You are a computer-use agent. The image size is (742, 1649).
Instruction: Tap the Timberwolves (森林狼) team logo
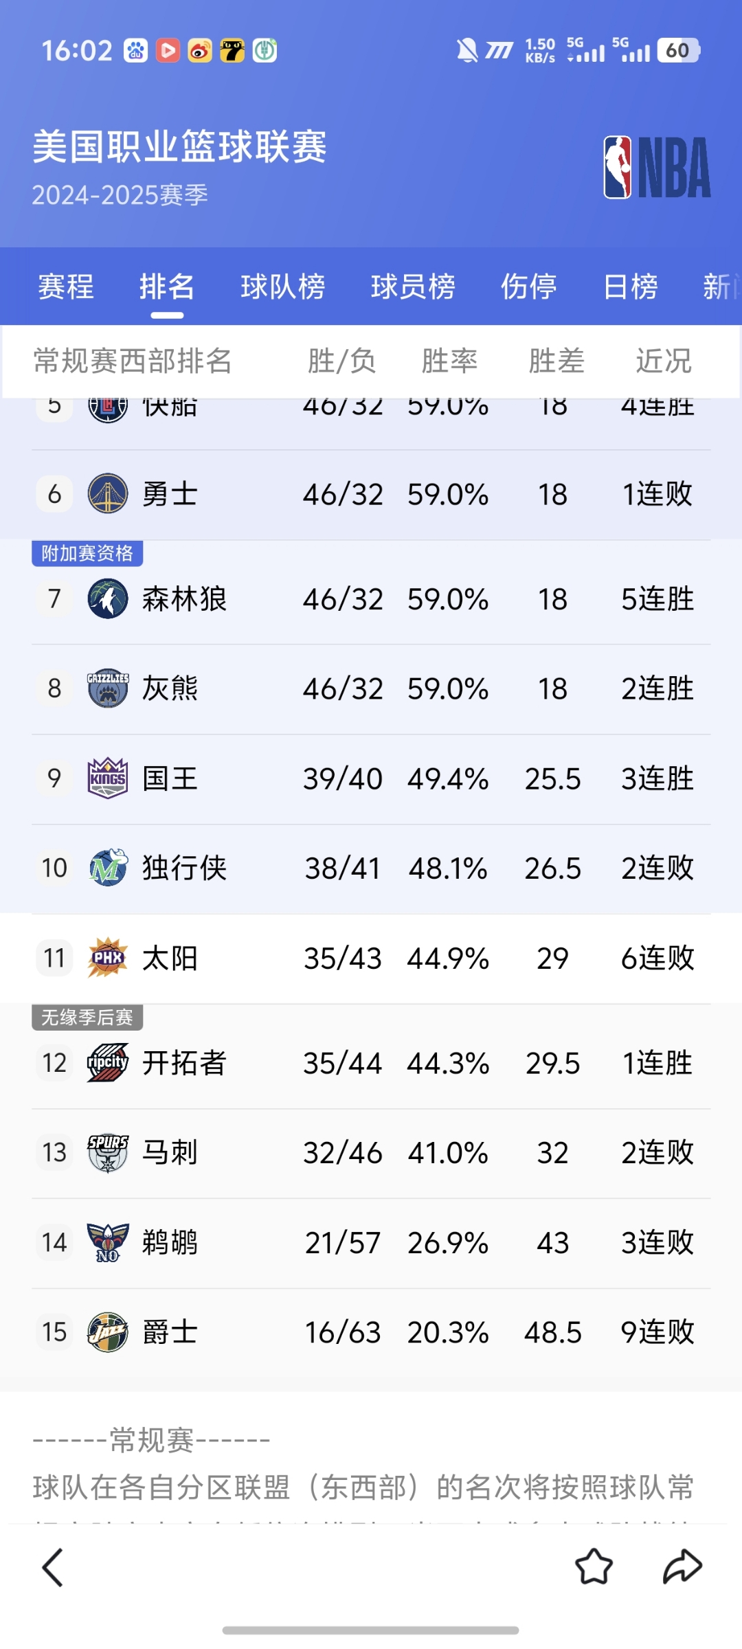pos(106,598)
